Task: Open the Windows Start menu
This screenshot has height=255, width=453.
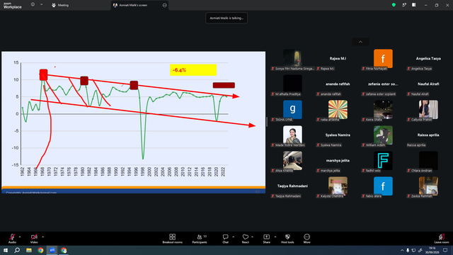Action: [x=6, y=250]
